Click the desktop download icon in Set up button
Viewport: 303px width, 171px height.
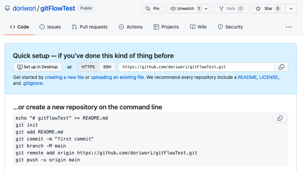[x=20, y=67]
